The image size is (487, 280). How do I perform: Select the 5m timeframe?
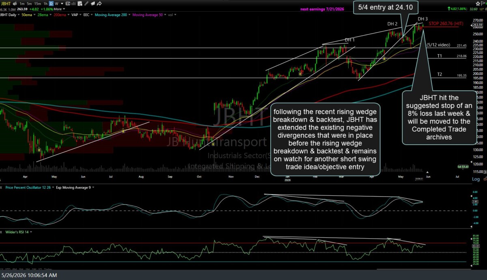29,4
